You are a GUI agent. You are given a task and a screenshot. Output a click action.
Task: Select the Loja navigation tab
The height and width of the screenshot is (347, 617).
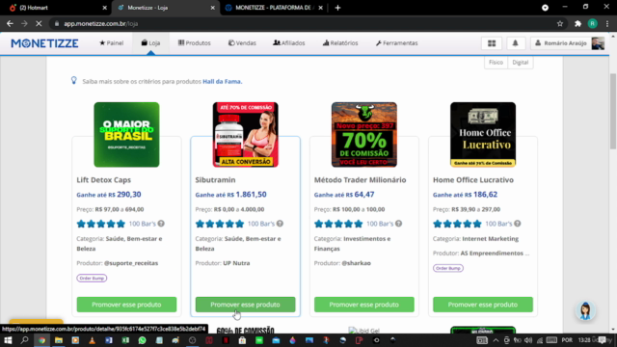(x=150, y=42)
